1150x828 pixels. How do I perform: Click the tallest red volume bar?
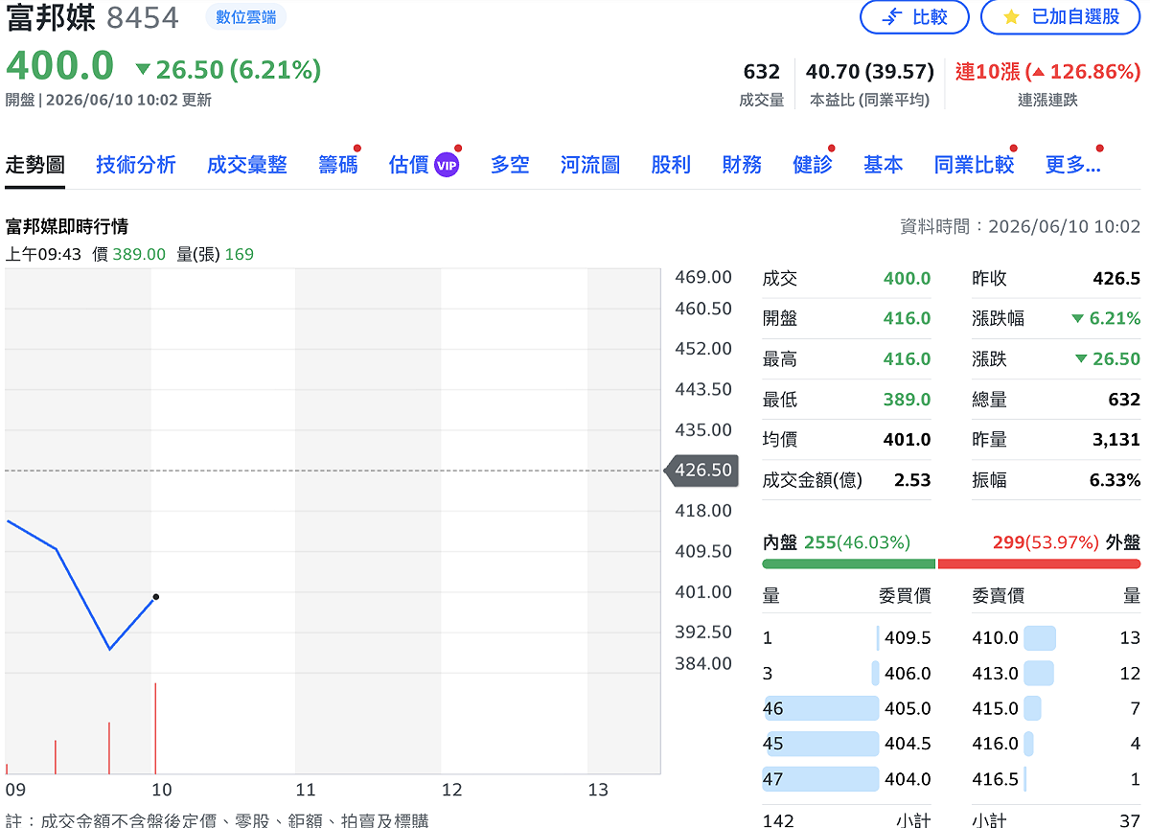[x=155, y=728]
